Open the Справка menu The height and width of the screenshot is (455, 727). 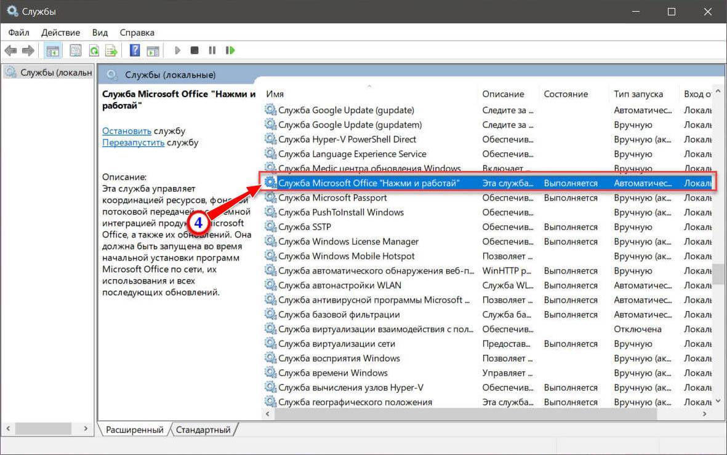pyautogui.click(x=137, y=33)
